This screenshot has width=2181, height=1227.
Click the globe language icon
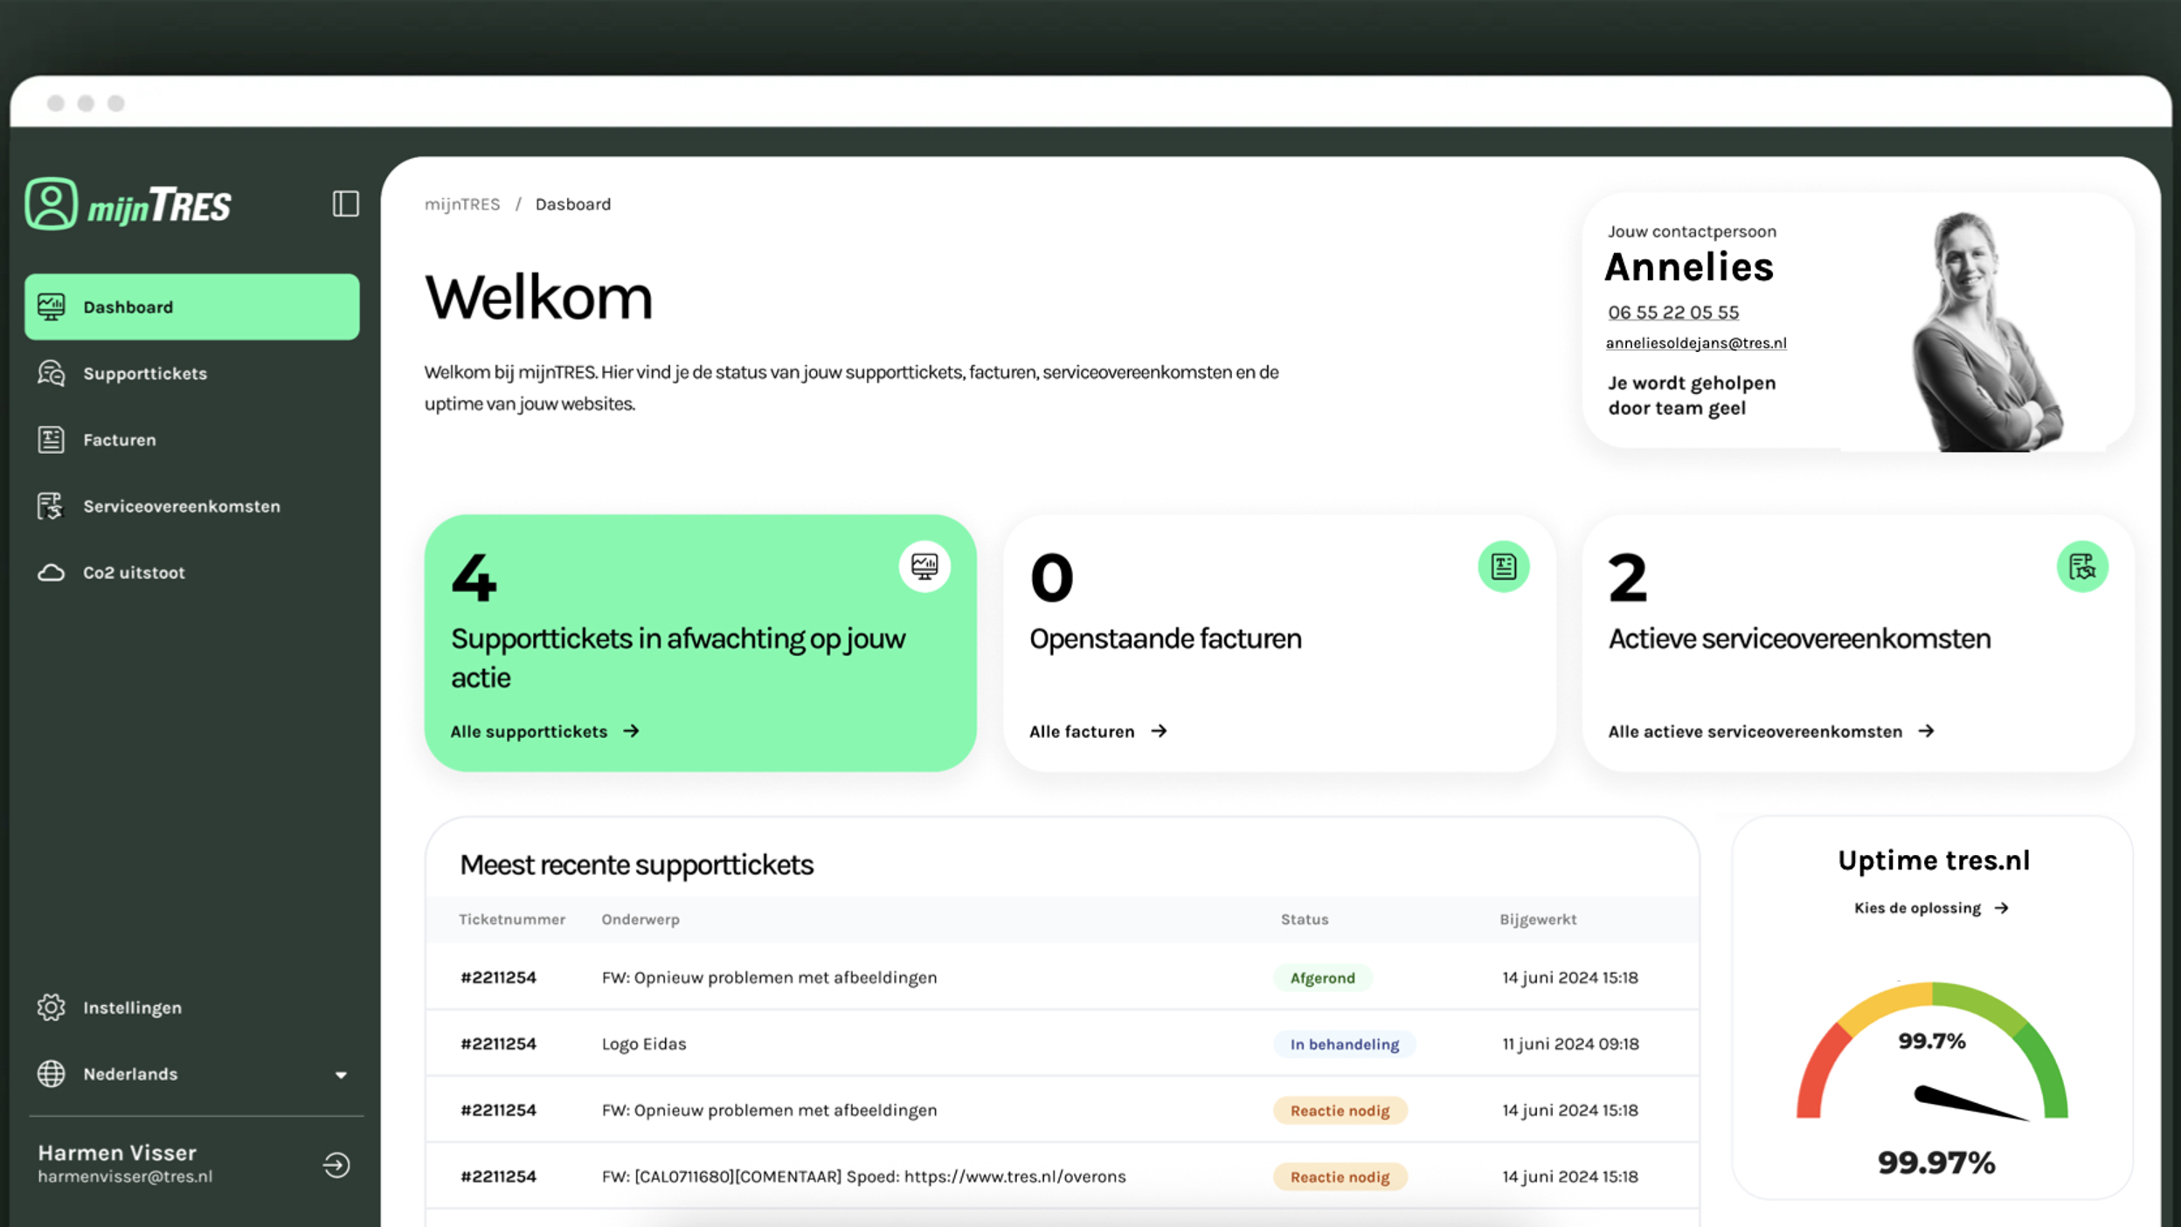click(51, 1073)
